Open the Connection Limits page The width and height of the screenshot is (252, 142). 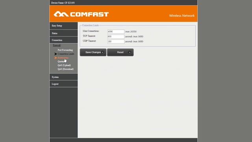pos(66,54)
